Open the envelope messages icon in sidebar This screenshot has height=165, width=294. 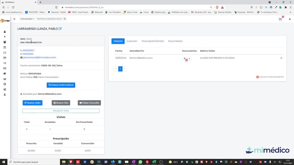tap(5, 53)
